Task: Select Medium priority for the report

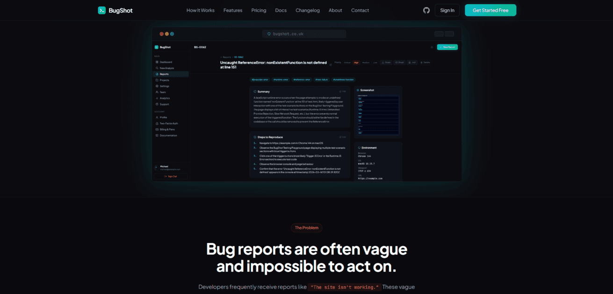Action: (366, 62)
